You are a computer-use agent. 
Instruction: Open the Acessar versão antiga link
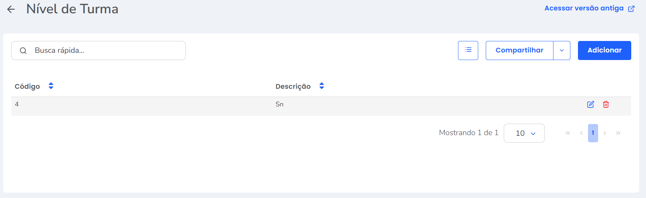pos(584,8)
